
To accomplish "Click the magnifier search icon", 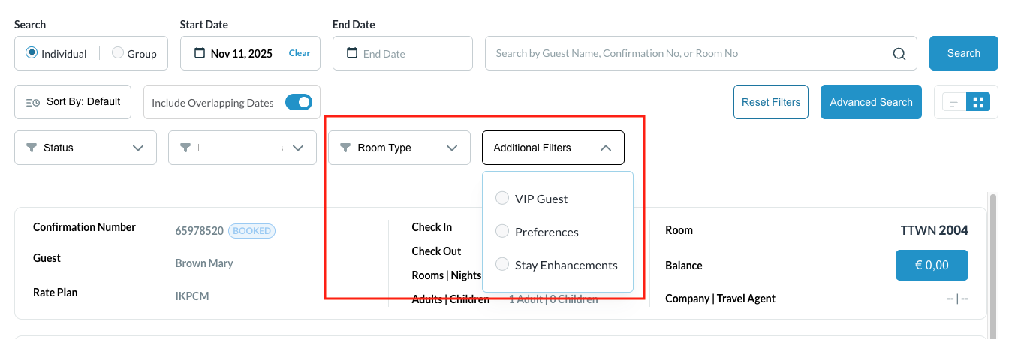I will point(899,54).
